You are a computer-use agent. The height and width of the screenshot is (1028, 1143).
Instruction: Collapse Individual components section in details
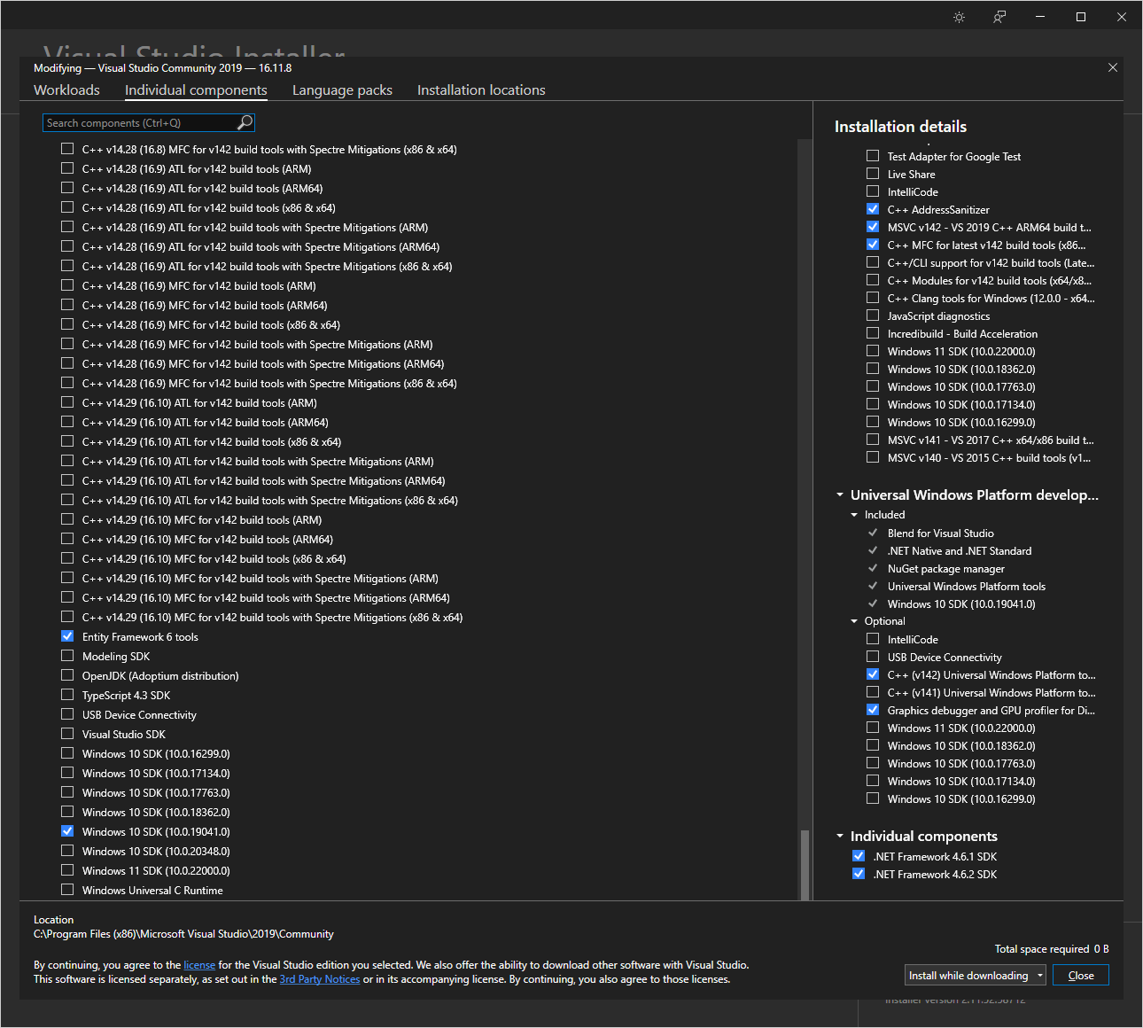tap(840, 837)
